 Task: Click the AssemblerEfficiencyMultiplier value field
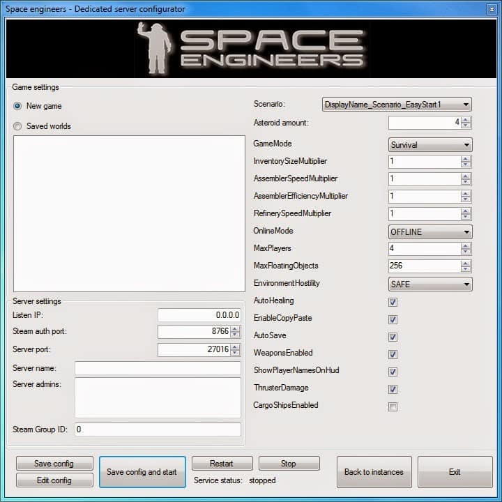[x=425, y=196]
